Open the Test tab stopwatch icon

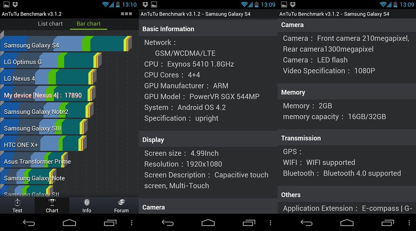pyautogui.click(x=17, y=203)
